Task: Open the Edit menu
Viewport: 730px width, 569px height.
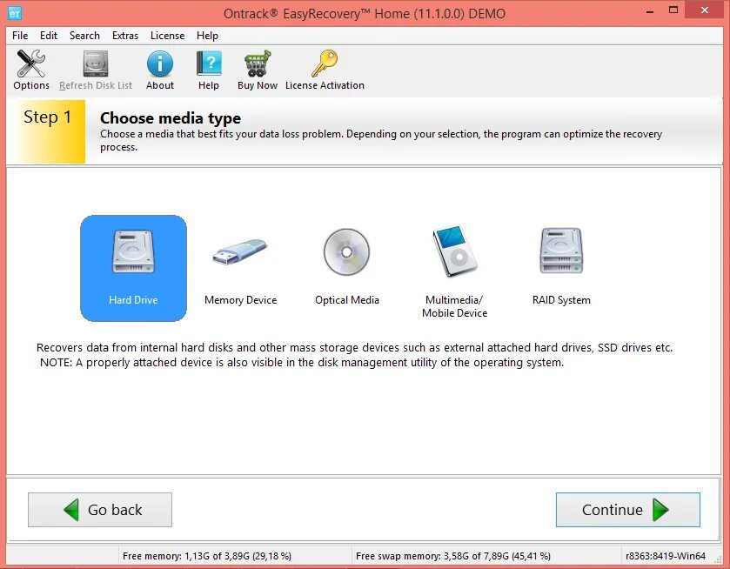Action: (x=49, y=36)
